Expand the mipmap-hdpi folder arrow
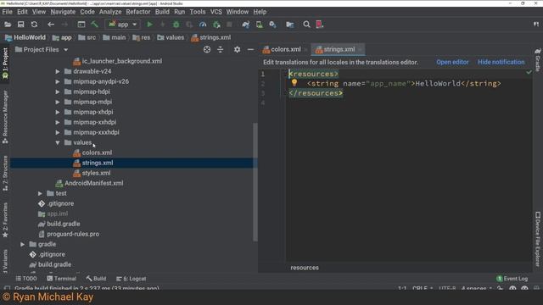The height and width of the screenshot is (305, 543). coord(58,91)
